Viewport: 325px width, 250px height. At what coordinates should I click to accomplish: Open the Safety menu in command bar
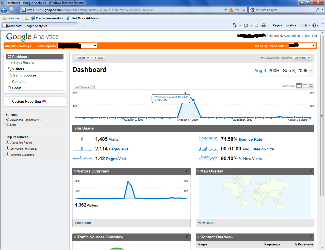coord(291,25)
